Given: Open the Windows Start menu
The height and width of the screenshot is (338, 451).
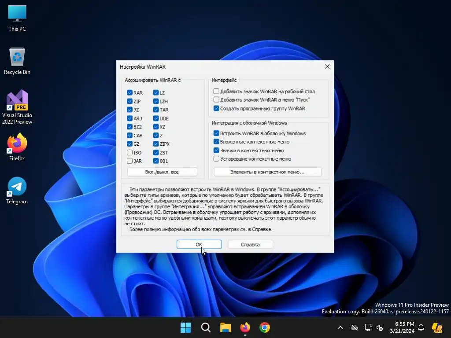Looking at the screenshot, I should tap(185, 327).
